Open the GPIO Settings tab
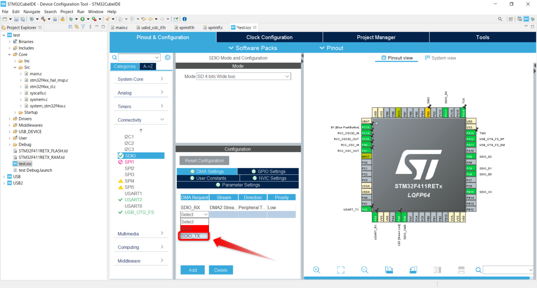This screenshot has width=537, height=288. (x=268, y=171)
